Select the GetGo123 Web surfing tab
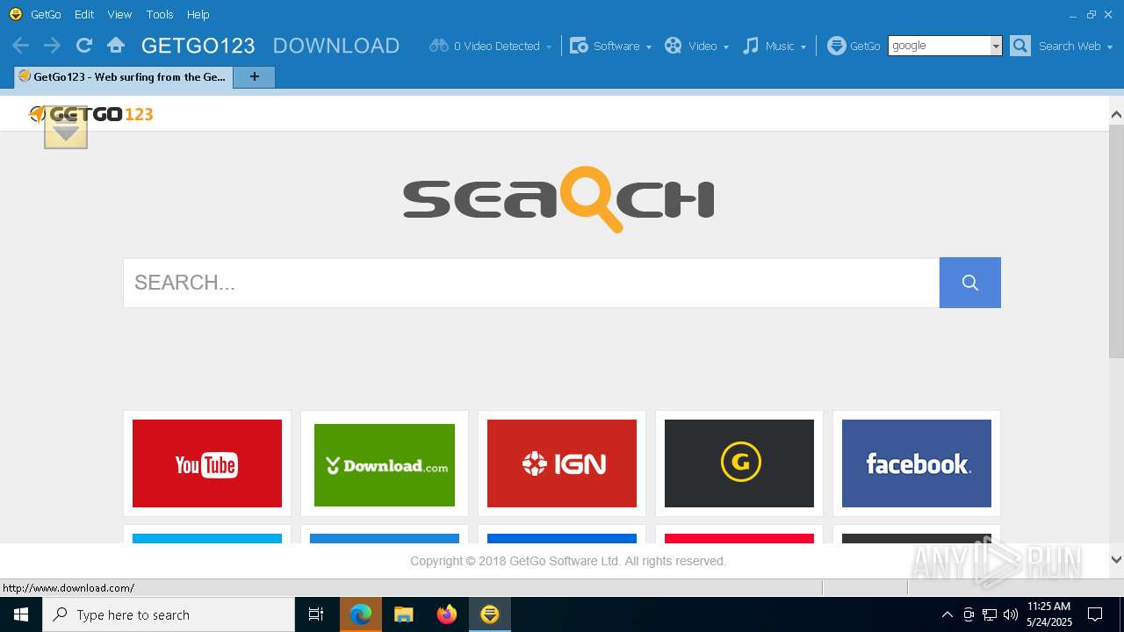The image size is (1124, 632). (123, 77)
